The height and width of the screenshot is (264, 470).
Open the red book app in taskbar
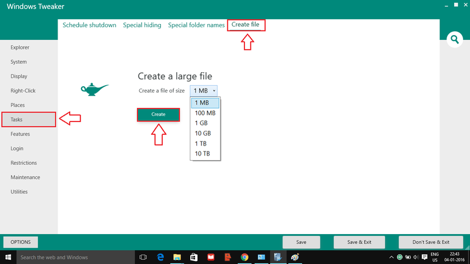coord(211,257)
